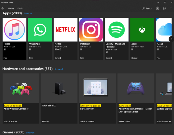Click 'Starts at $899.99' under Surface Pro 9
Image resolution: width=174 pixels, height=135 pixels.
click(x=87, y=121)
